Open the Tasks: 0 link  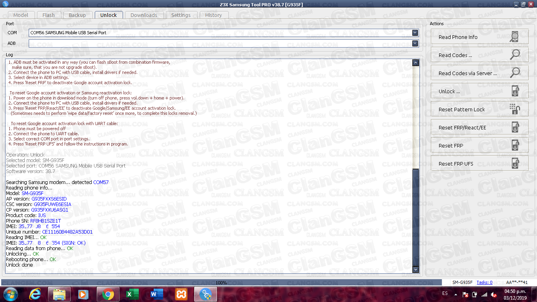pyautogui.click(x=484, y=282)
